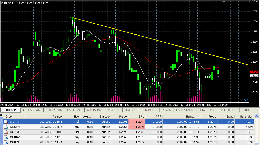Image resolution: width=260 pixels, height=145 pixels.
Task: Click current price label 1.2973 on scale
Action: point(254,76)
